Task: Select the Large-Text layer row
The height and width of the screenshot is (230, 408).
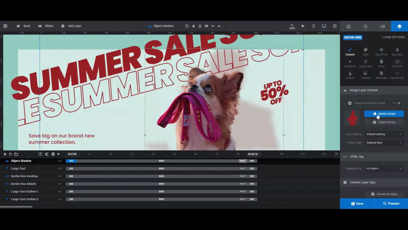Action: [31, 169]
